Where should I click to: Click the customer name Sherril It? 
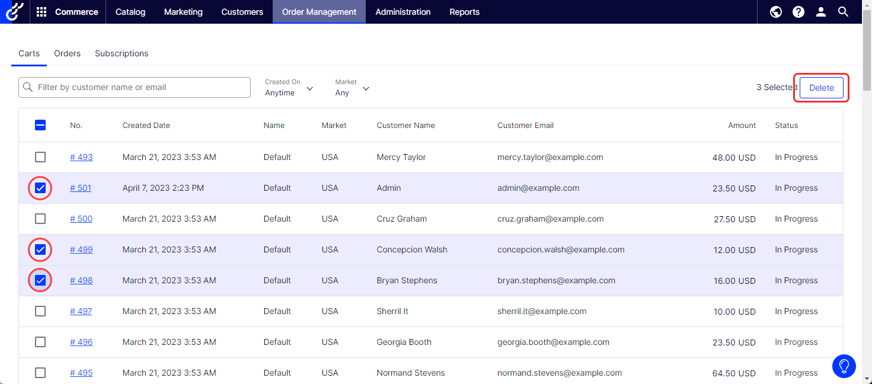(392, 311)
